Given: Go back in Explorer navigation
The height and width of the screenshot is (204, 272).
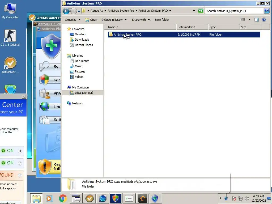Looking at the screenshot, I should [x=66, y=11].
